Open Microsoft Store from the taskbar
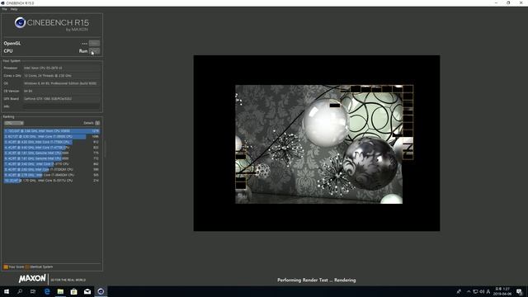Image resolution: width=528 pixels, height=297 pixels. point(73,291)
